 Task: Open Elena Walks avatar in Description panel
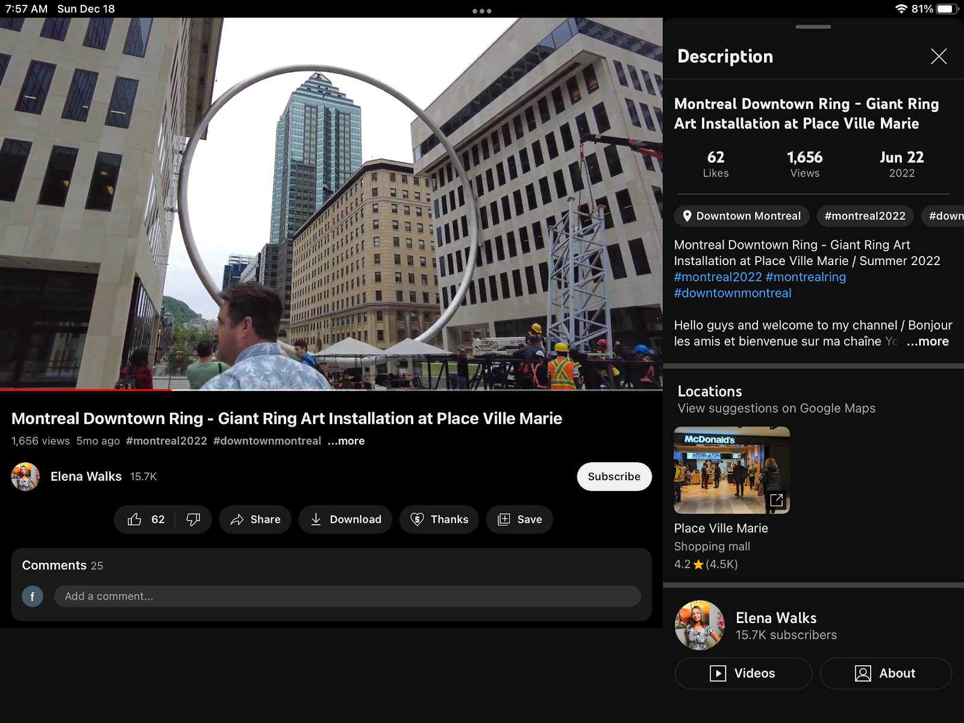700,625
